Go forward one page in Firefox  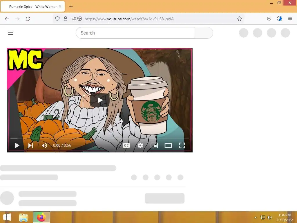[17, 19]
